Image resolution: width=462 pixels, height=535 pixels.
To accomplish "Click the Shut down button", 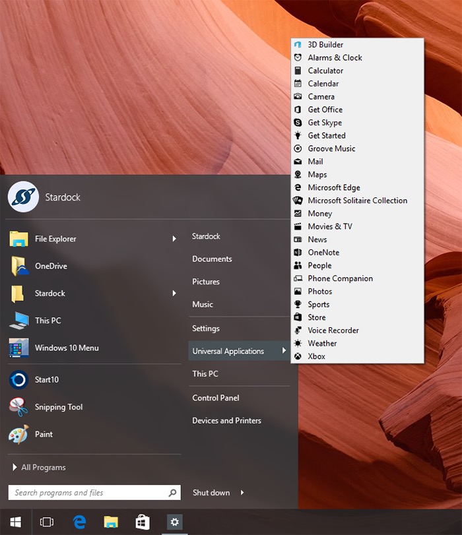I will tap(211, 493).
